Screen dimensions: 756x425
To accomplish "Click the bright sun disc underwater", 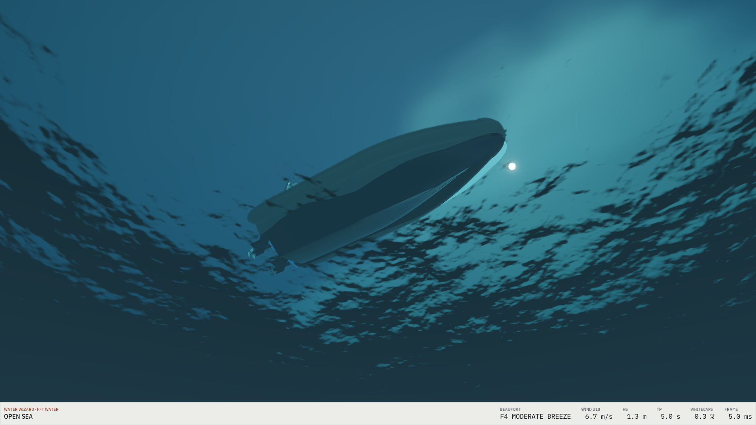I will click(512, 166).
